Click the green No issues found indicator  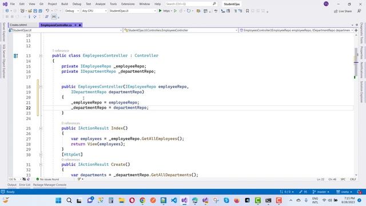click(x=47, y=179)
